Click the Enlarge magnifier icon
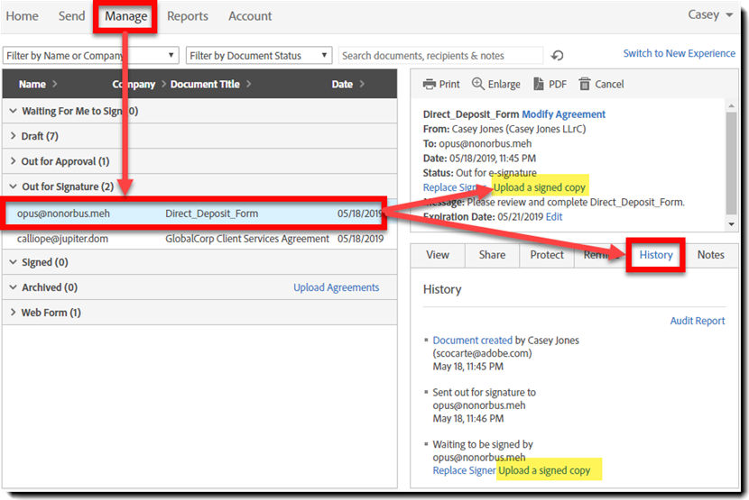The height and width of the screenshot is (500, 749). [x=477, y=84]
